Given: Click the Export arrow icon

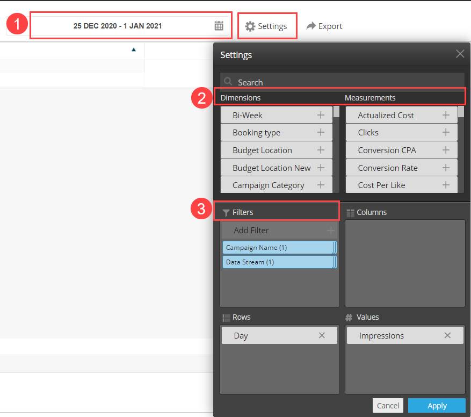Looking at the screenshot, I should (310, 25).
